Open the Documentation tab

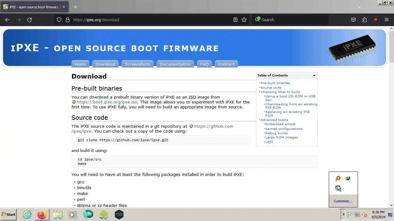[175, 64]
